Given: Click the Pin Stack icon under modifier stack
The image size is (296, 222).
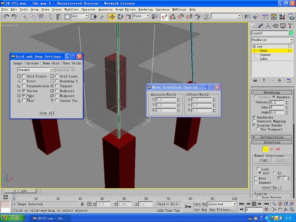Looking at the screenshot, I should pyautogui.click(x=255, y=81).
